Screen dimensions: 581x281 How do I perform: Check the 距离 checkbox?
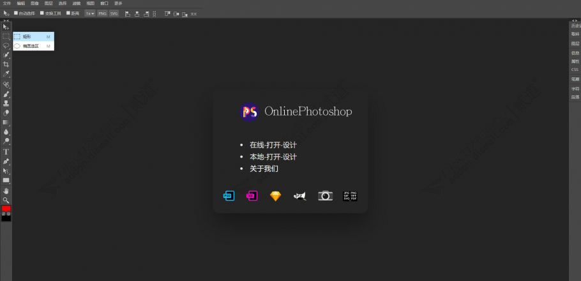68,13
